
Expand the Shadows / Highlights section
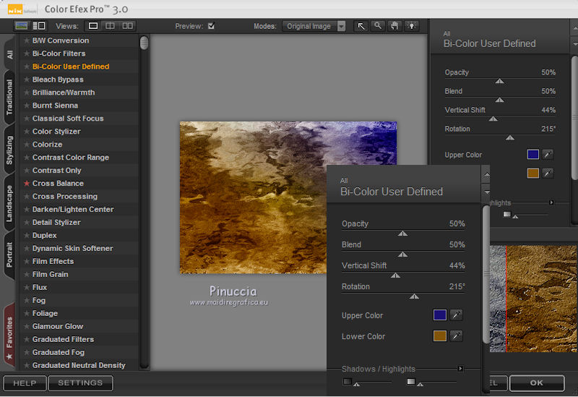point(460,369)
